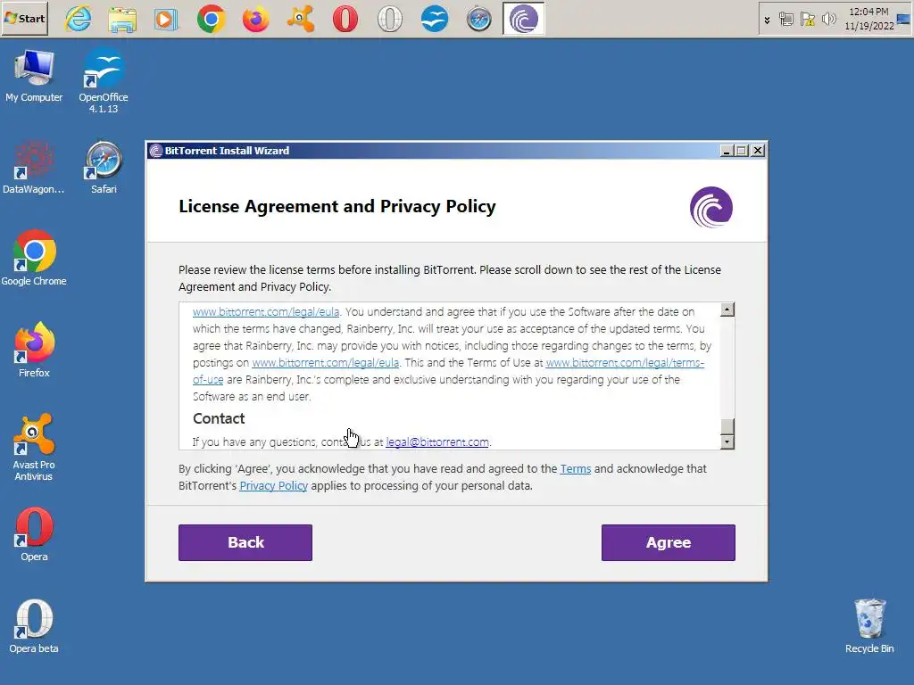The image size is (914, 685).
Task: Click the license scrollbar thumb
Action: pyautogui.click(x=727, y=426)
